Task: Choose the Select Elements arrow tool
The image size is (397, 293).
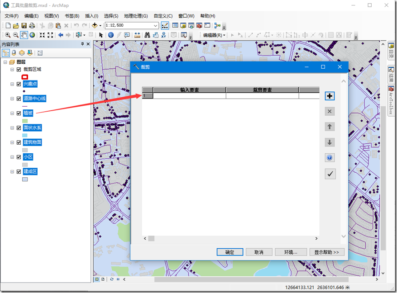Action: [x=101, y=35]
